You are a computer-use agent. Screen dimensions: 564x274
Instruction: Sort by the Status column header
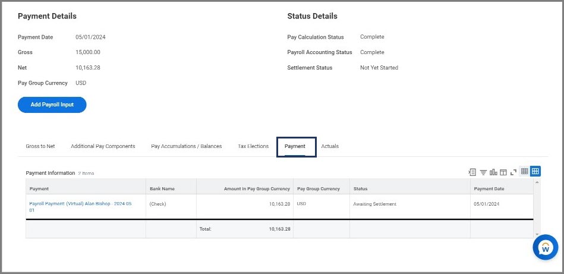pyautogui.click(x=361, y=189)
